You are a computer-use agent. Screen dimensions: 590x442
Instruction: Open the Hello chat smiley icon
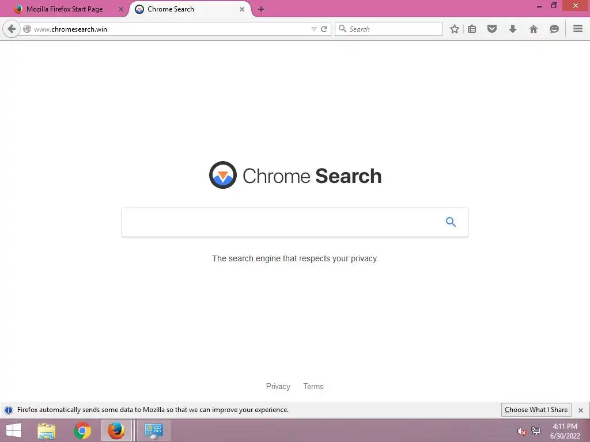554,29
